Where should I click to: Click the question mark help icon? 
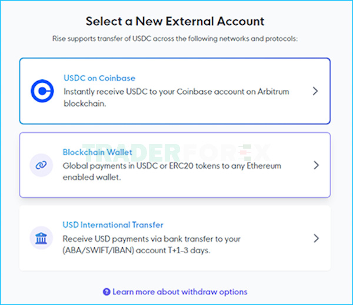(106, 291)
